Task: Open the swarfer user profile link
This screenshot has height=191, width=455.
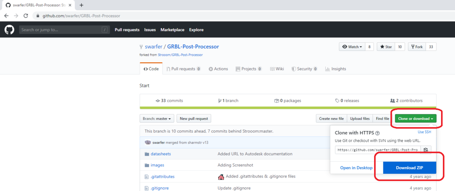Action: [x=153, y=47]
